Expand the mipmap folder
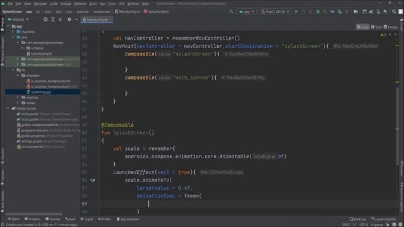404x227 pixels. (18, 97)
